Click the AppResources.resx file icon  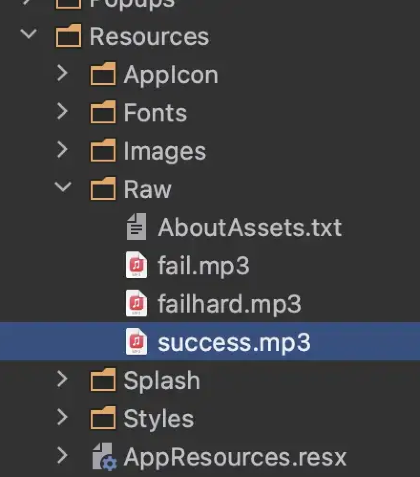click(x=104, y=457)
